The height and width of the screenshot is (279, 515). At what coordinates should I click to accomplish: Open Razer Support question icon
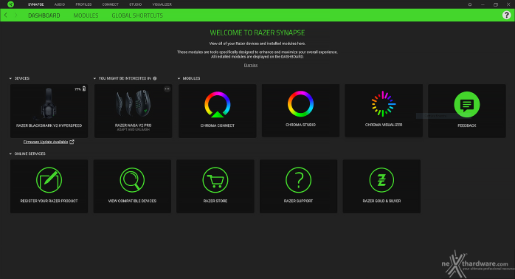click(298, 180)
